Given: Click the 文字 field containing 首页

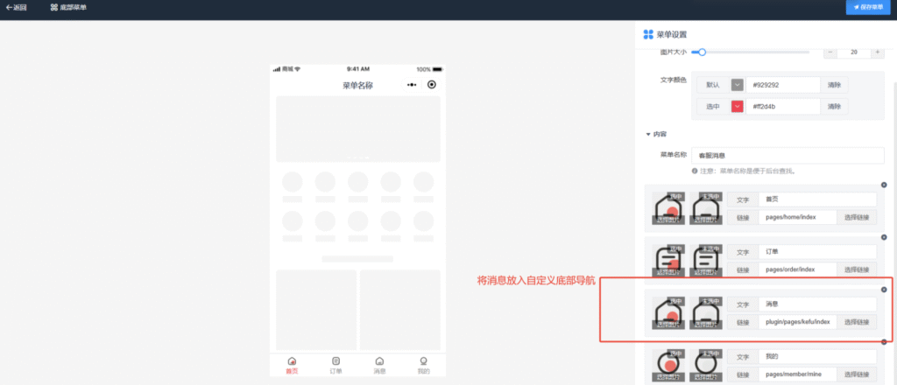Looking at the screenshot, I should tap(817, 199).
